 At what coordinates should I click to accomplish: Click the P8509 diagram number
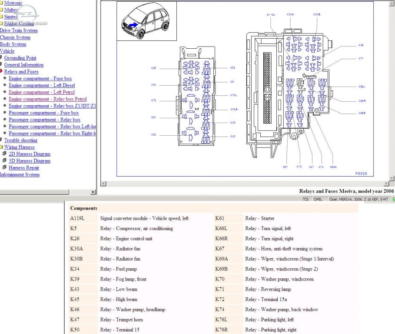[361, 174]
